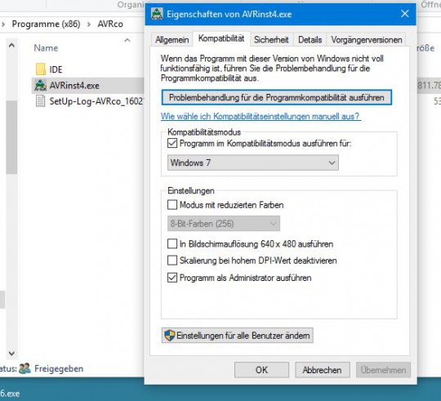Click the file list scrollbar down arrow
This screenshot has height=401, width=441.
point(11,353)
